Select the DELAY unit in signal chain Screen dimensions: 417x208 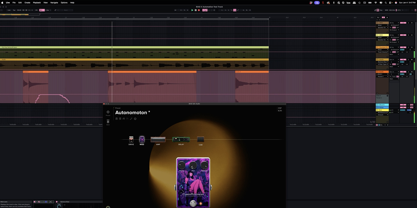tap(181, 139)
